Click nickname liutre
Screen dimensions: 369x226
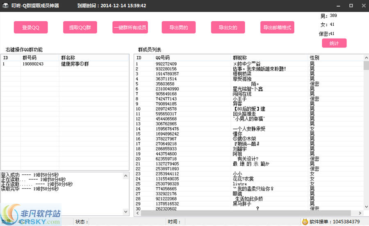(x=240, y=184)
